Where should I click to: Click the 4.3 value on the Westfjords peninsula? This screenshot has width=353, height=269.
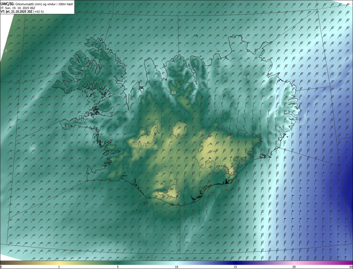pyautogui.click(x=84, y=68)
